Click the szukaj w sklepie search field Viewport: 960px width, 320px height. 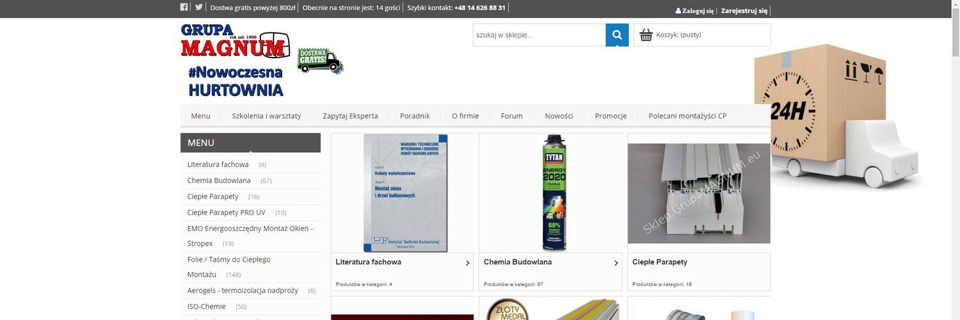coord(540,35)
